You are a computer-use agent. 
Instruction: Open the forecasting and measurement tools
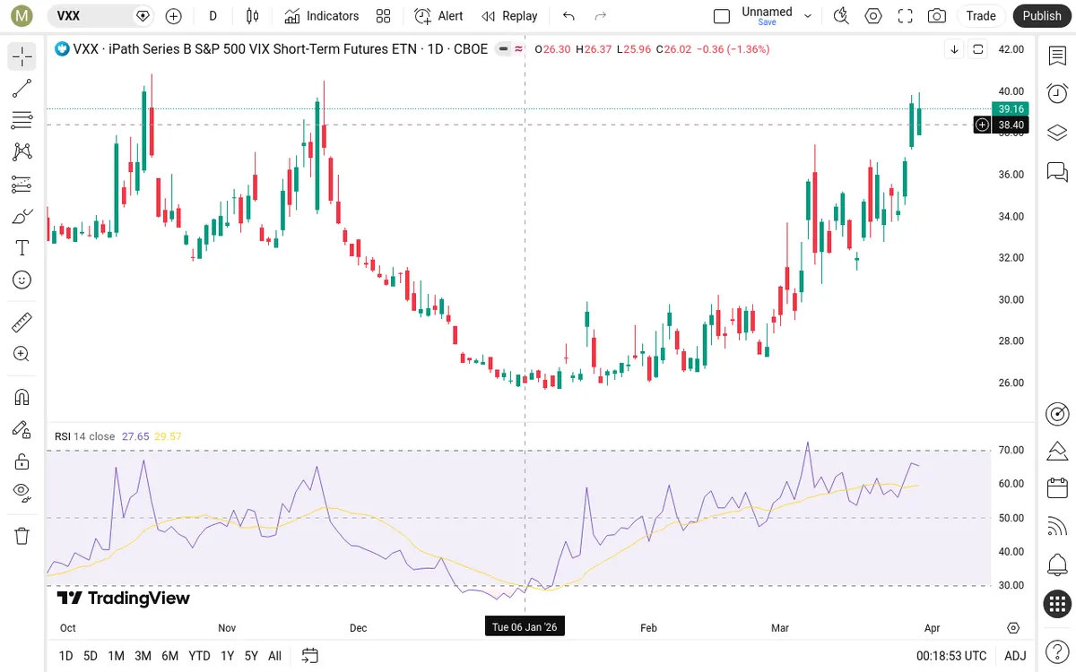coord(22,185)
